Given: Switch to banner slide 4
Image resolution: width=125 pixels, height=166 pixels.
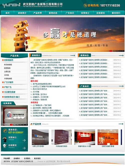Looking at the screenshot, I should click(120, 51).
